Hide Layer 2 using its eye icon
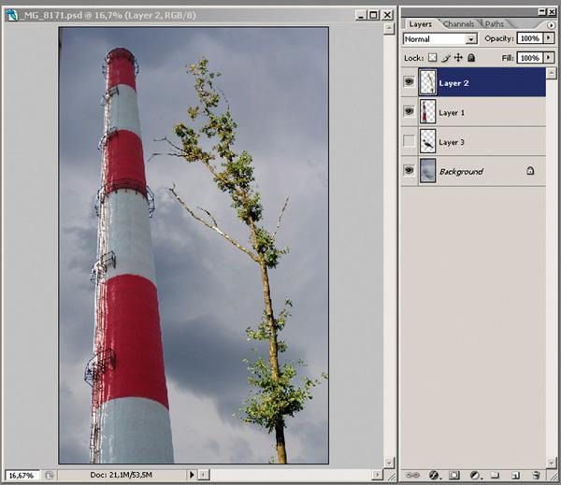This screenshot has width=561, height=485. coord(410,82)
